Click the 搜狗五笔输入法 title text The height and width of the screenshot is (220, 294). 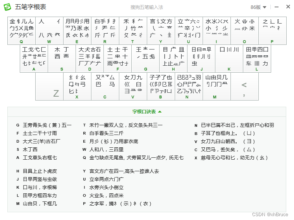point(147,7)
